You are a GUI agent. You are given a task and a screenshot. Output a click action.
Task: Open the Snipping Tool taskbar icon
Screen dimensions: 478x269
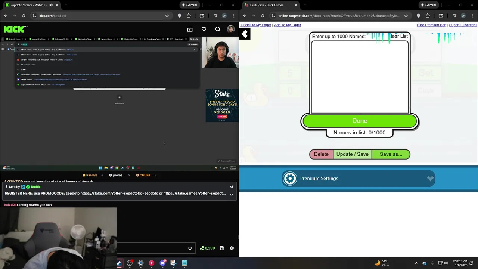173,263
